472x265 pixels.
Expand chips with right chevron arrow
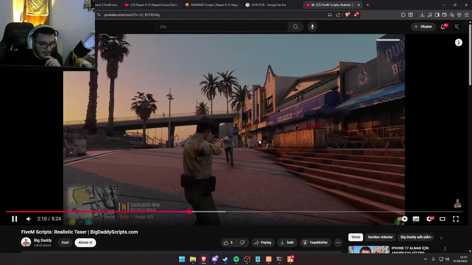[441, 237]
